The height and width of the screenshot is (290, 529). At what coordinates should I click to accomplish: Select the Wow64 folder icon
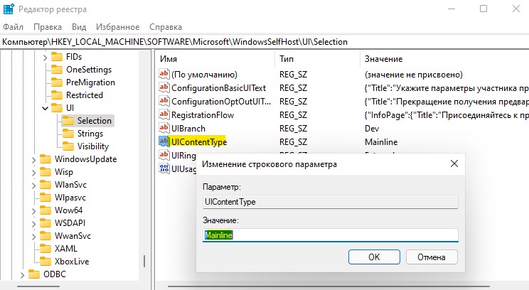[x=46, y=210]
